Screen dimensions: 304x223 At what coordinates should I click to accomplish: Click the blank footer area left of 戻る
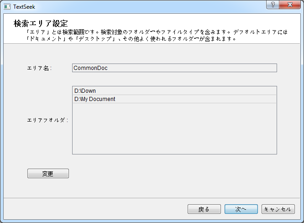tap(91, 209)
